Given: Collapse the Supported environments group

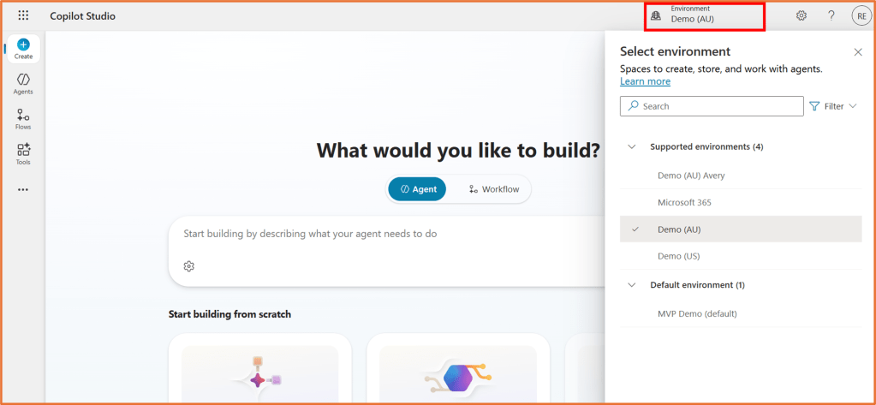Looking at the screenshot, I should 632,146.
